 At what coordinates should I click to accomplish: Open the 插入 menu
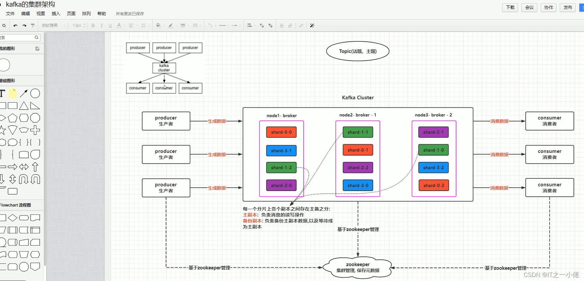click(x=56, y=14)
